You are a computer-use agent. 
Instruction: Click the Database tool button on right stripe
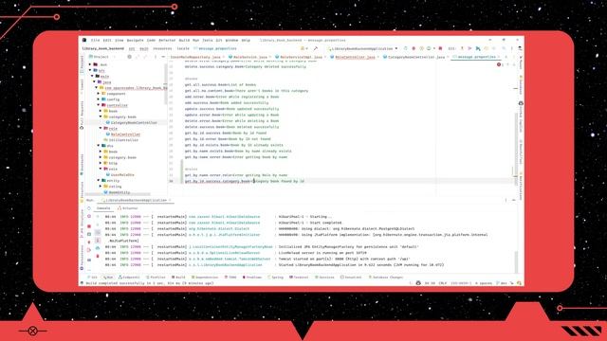[x=521, y=86]
